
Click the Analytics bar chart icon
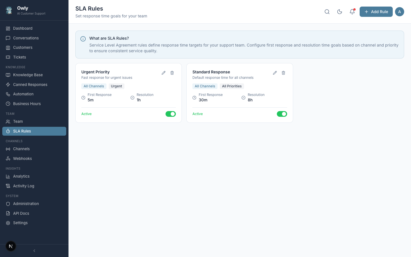8,176
